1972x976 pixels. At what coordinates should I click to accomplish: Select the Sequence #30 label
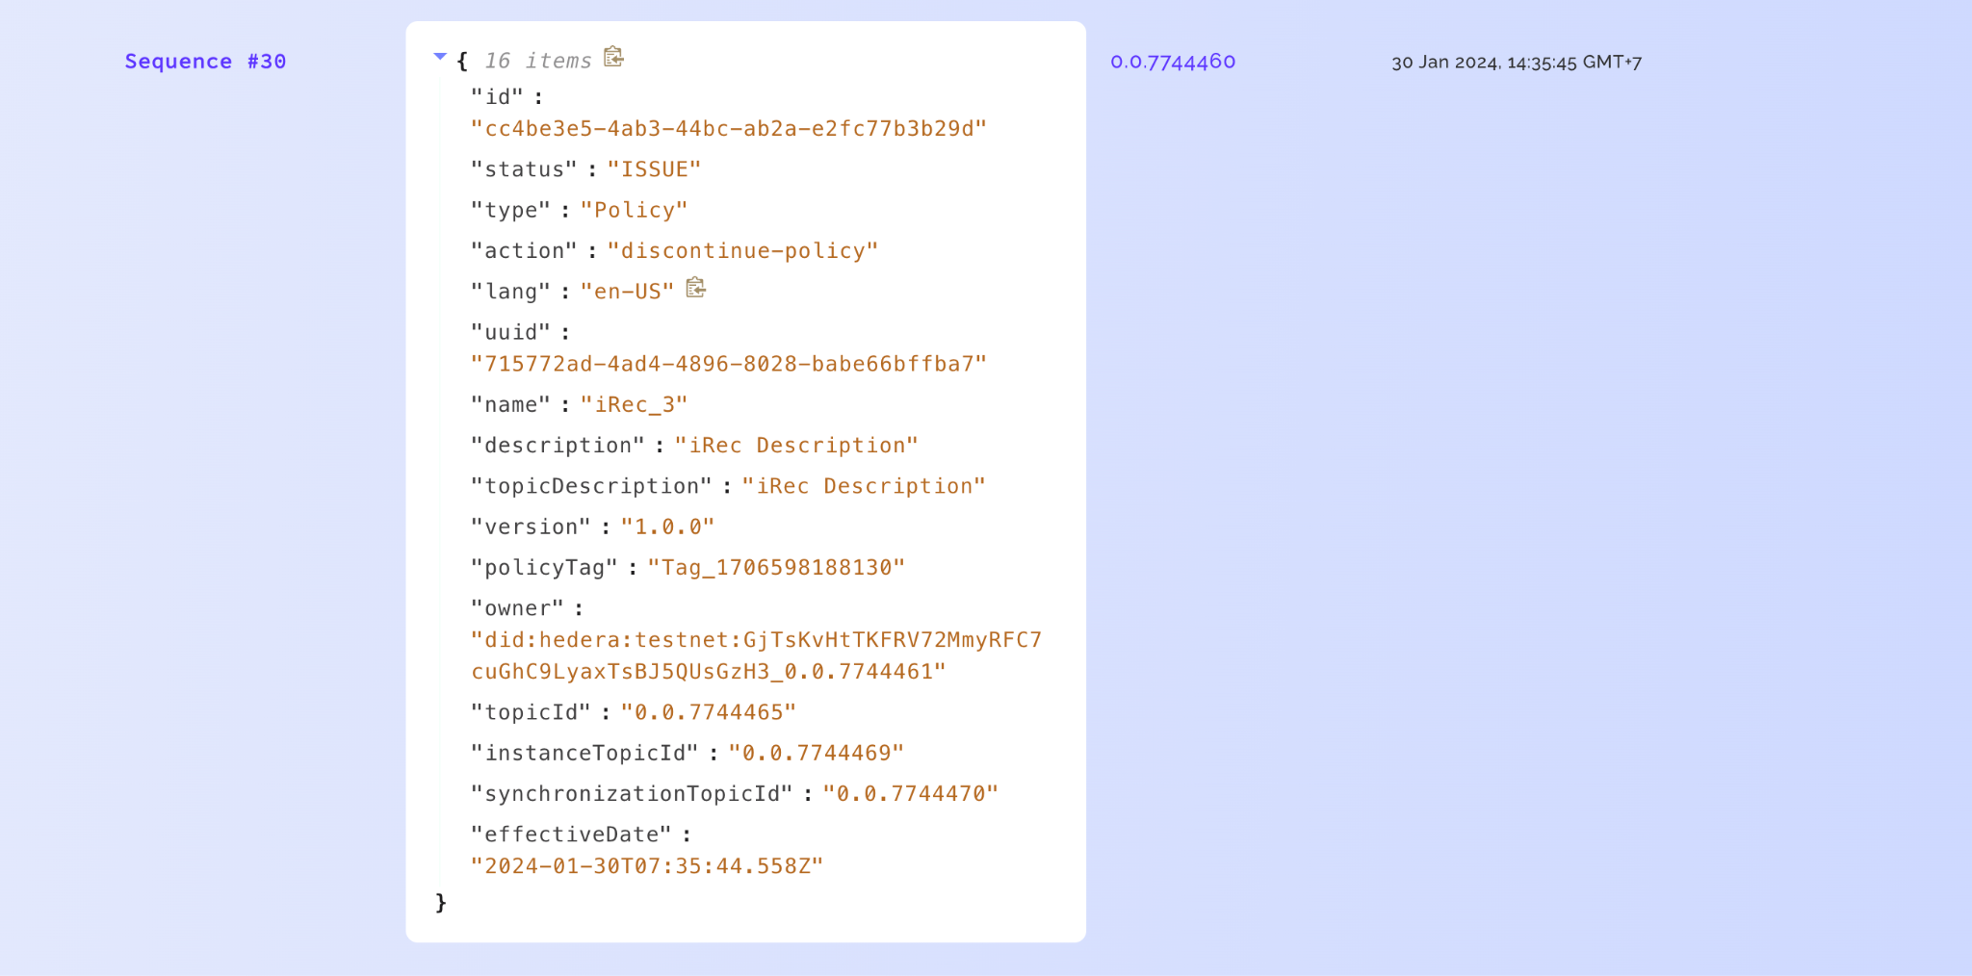point(205,62)
